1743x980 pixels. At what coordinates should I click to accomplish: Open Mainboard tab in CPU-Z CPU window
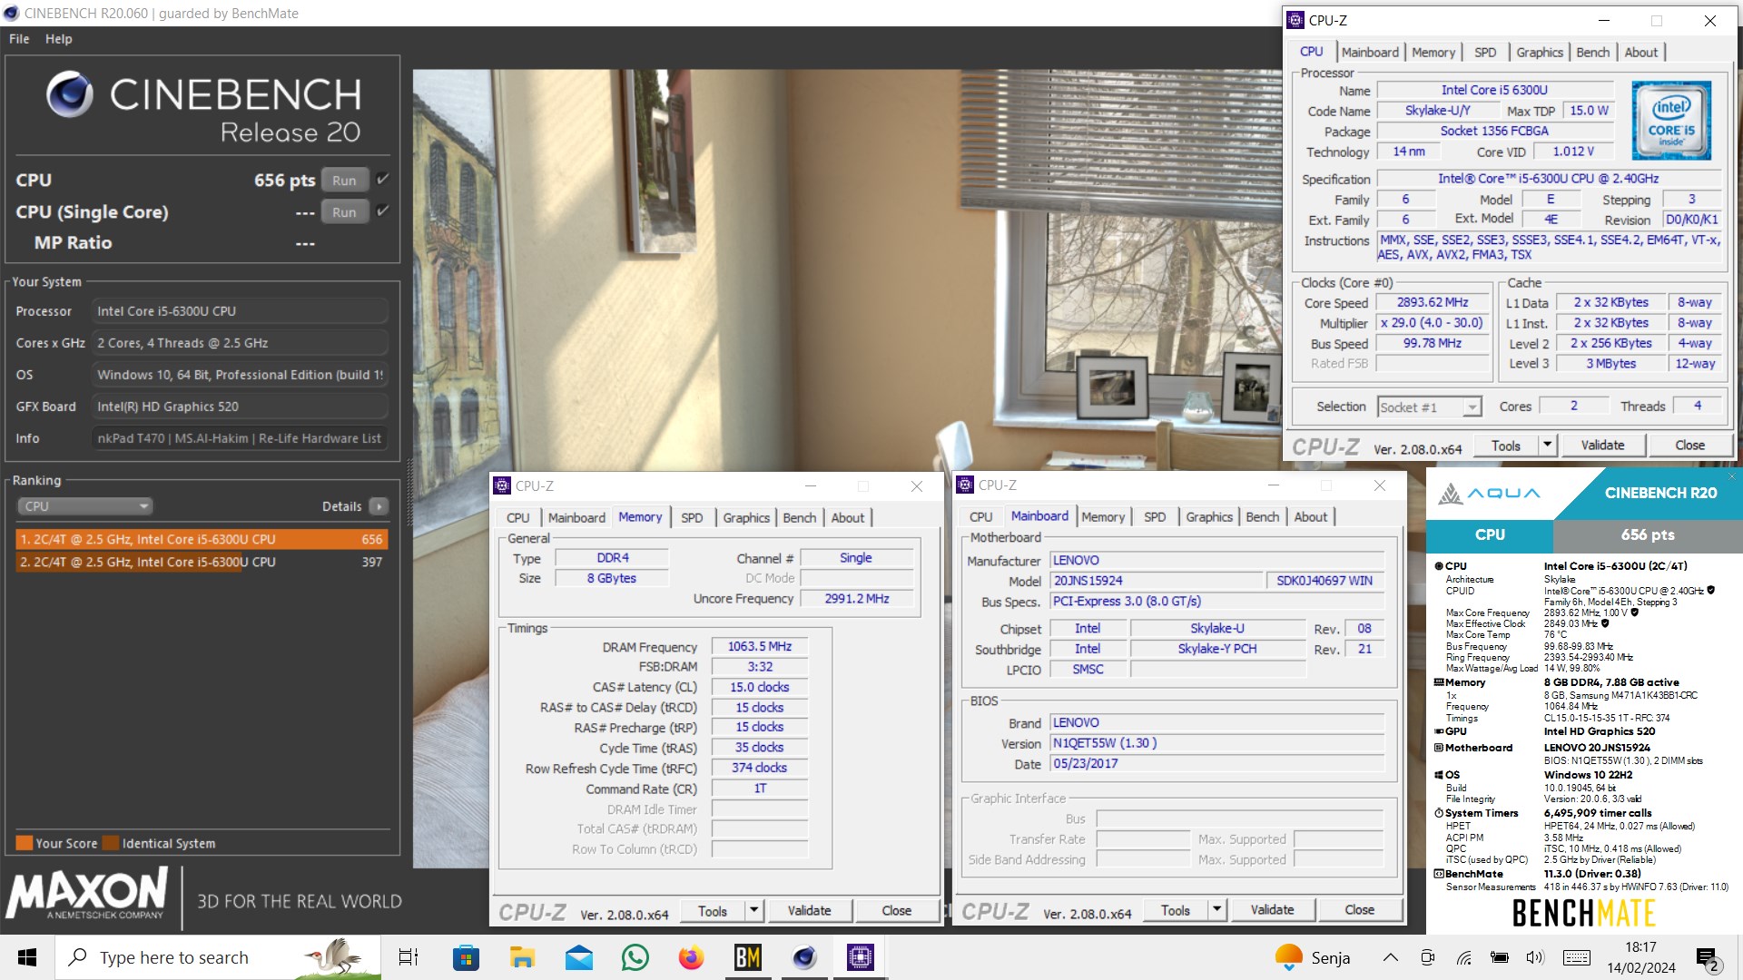pos(1370,53)
